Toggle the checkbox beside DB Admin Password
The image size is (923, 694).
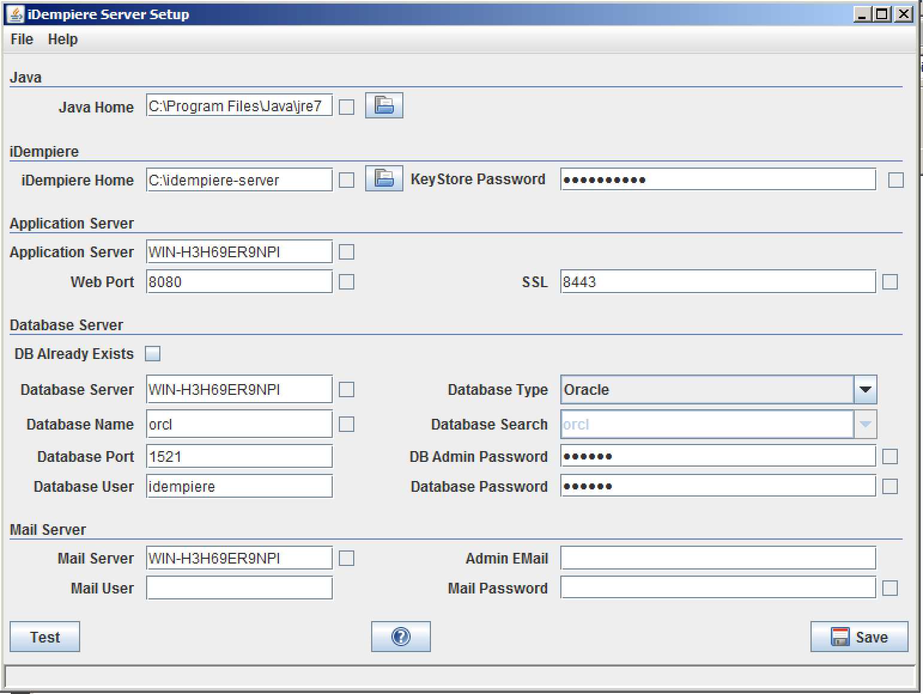(890, 456)
